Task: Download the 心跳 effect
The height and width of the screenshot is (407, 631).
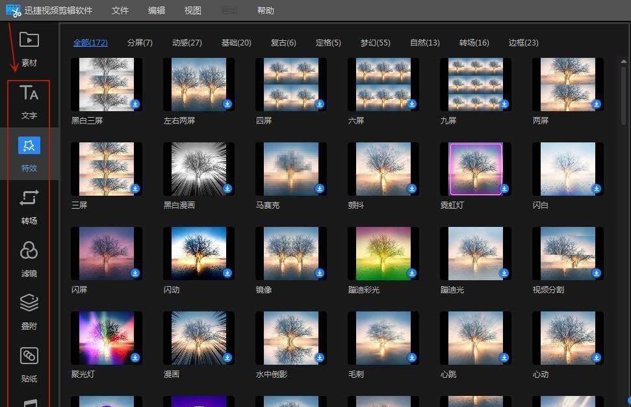Action: [504, 358]
